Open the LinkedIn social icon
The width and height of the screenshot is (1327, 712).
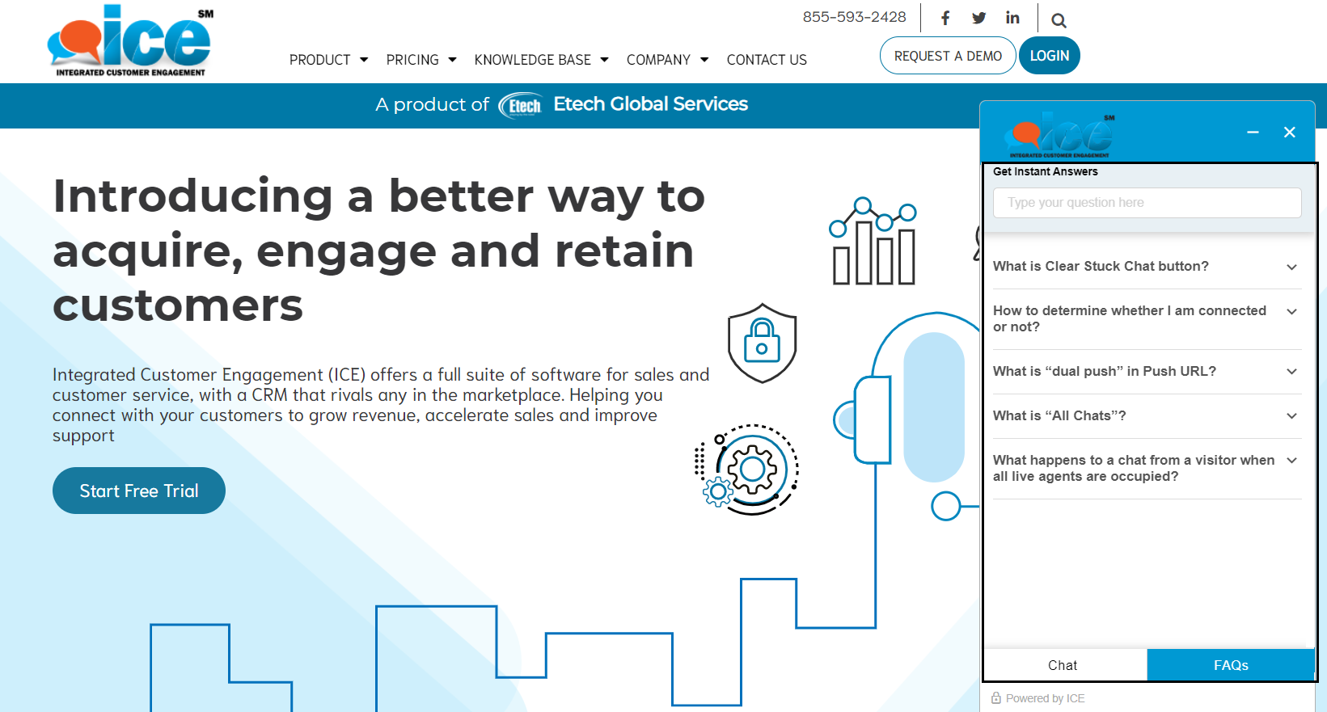1012,18
